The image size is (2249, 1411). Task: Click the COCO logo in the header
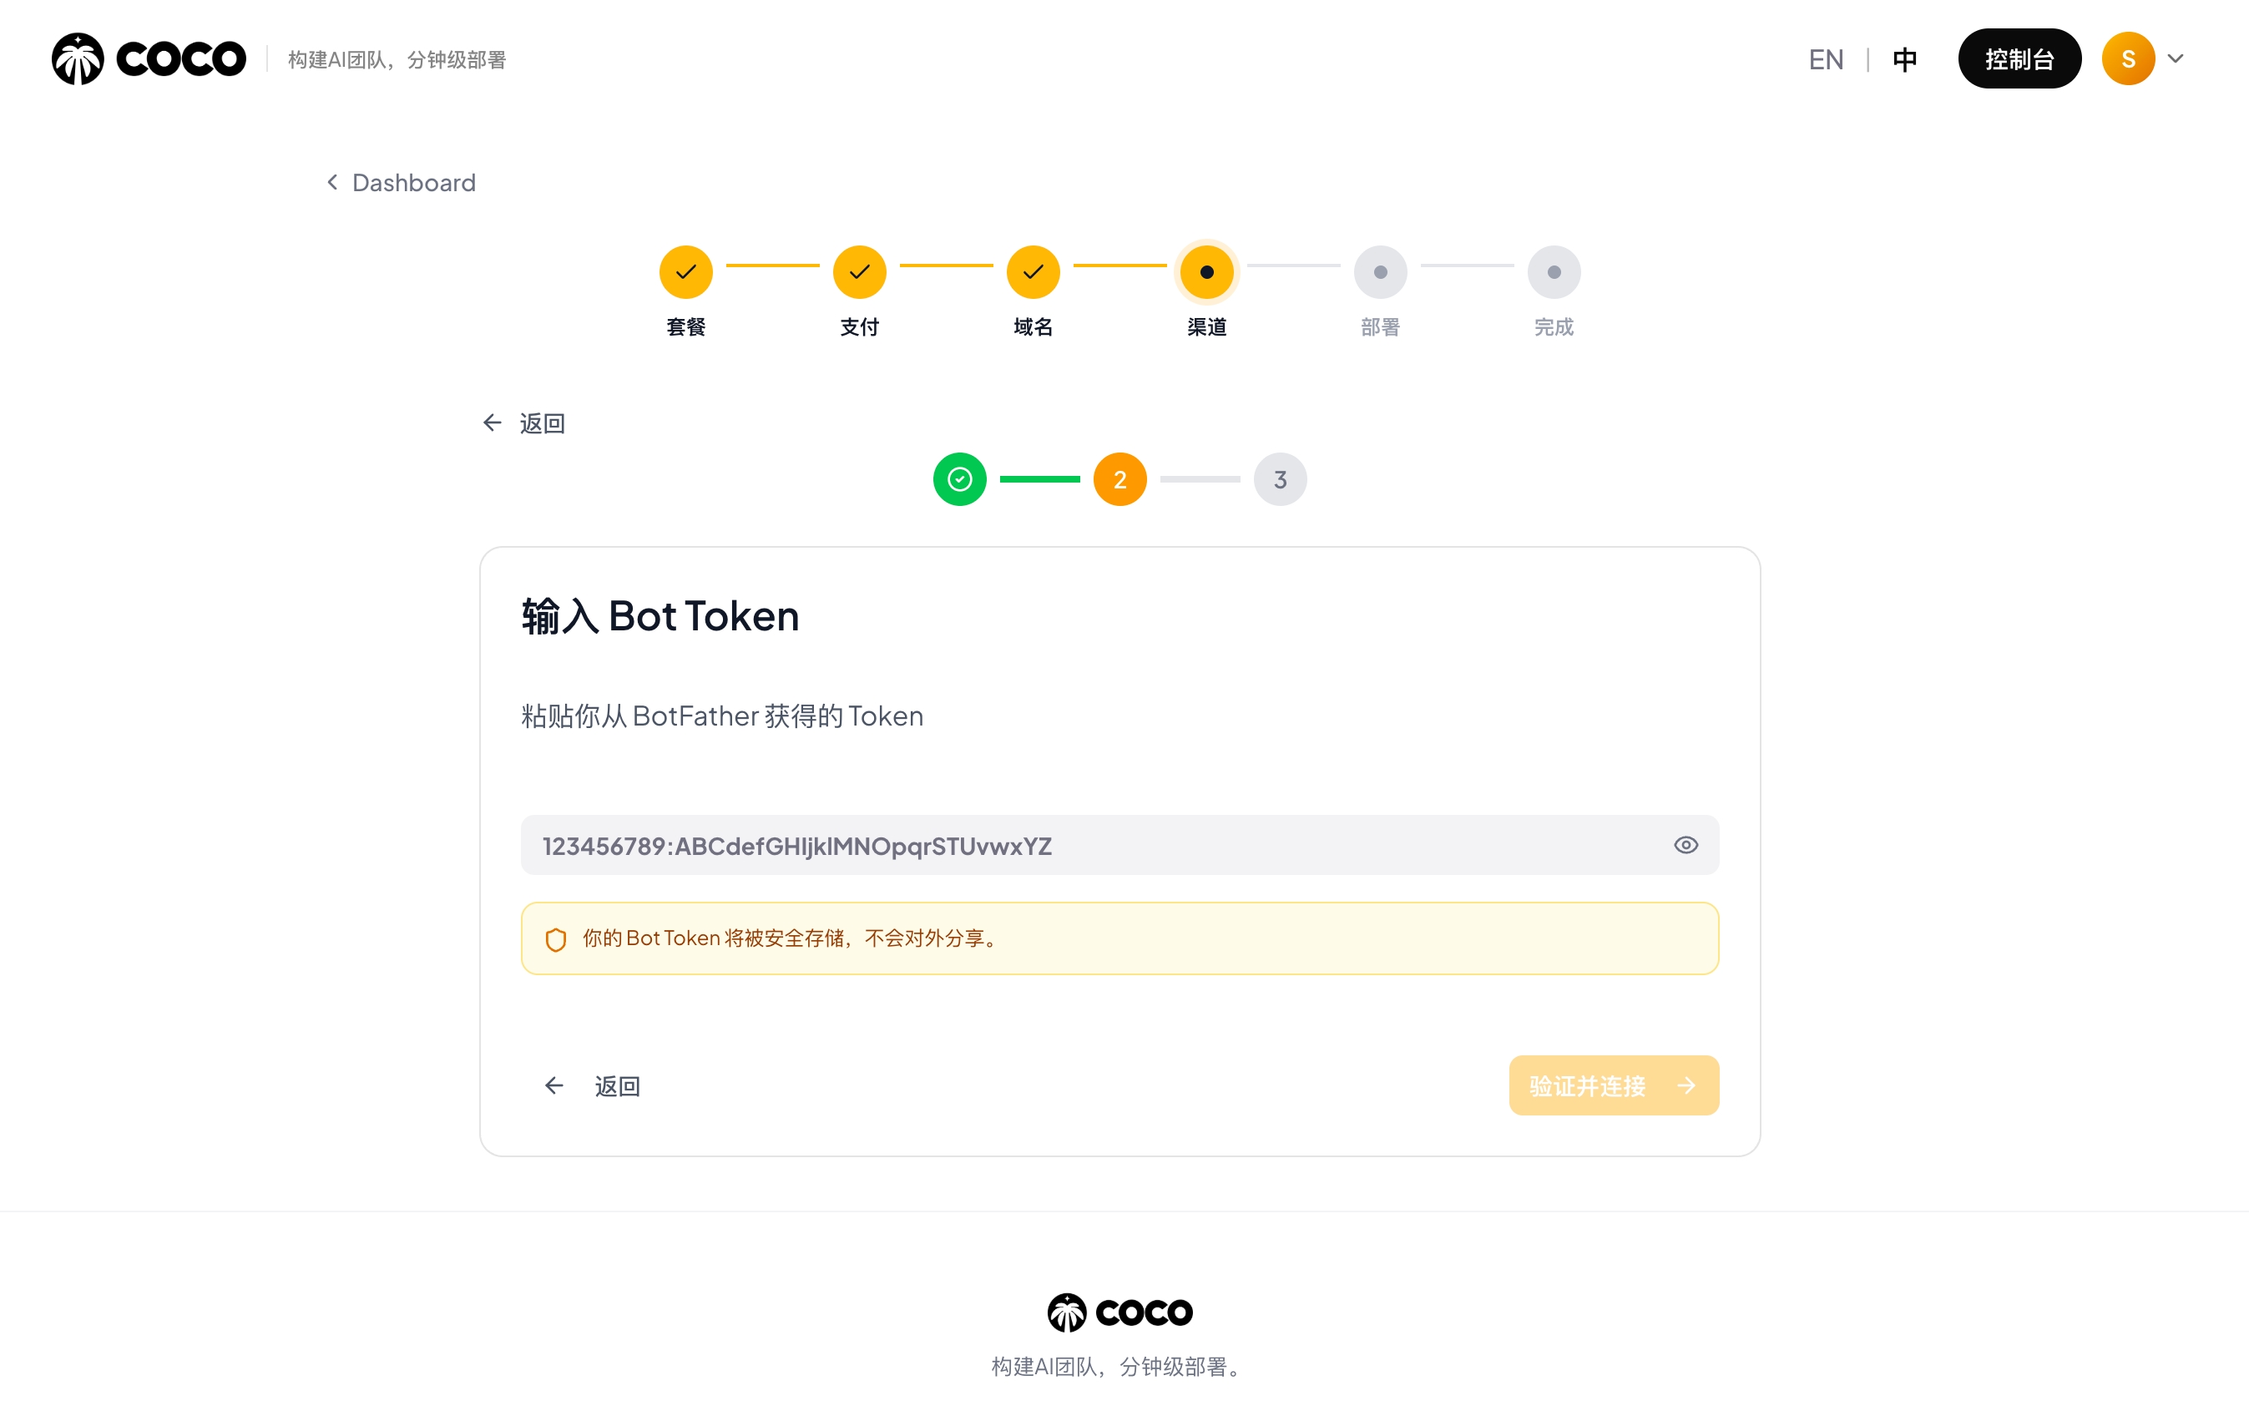tap(146, 58)
